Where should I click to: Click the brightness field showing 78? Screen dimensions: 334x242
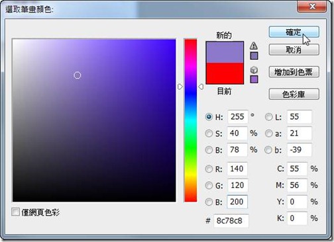tap(237, 150)
